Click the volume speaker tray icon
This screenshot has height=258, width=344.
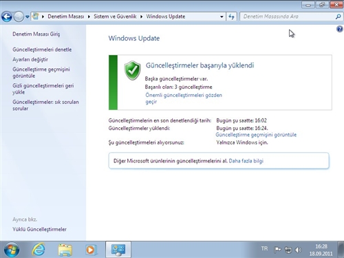[x=298, y=250]
